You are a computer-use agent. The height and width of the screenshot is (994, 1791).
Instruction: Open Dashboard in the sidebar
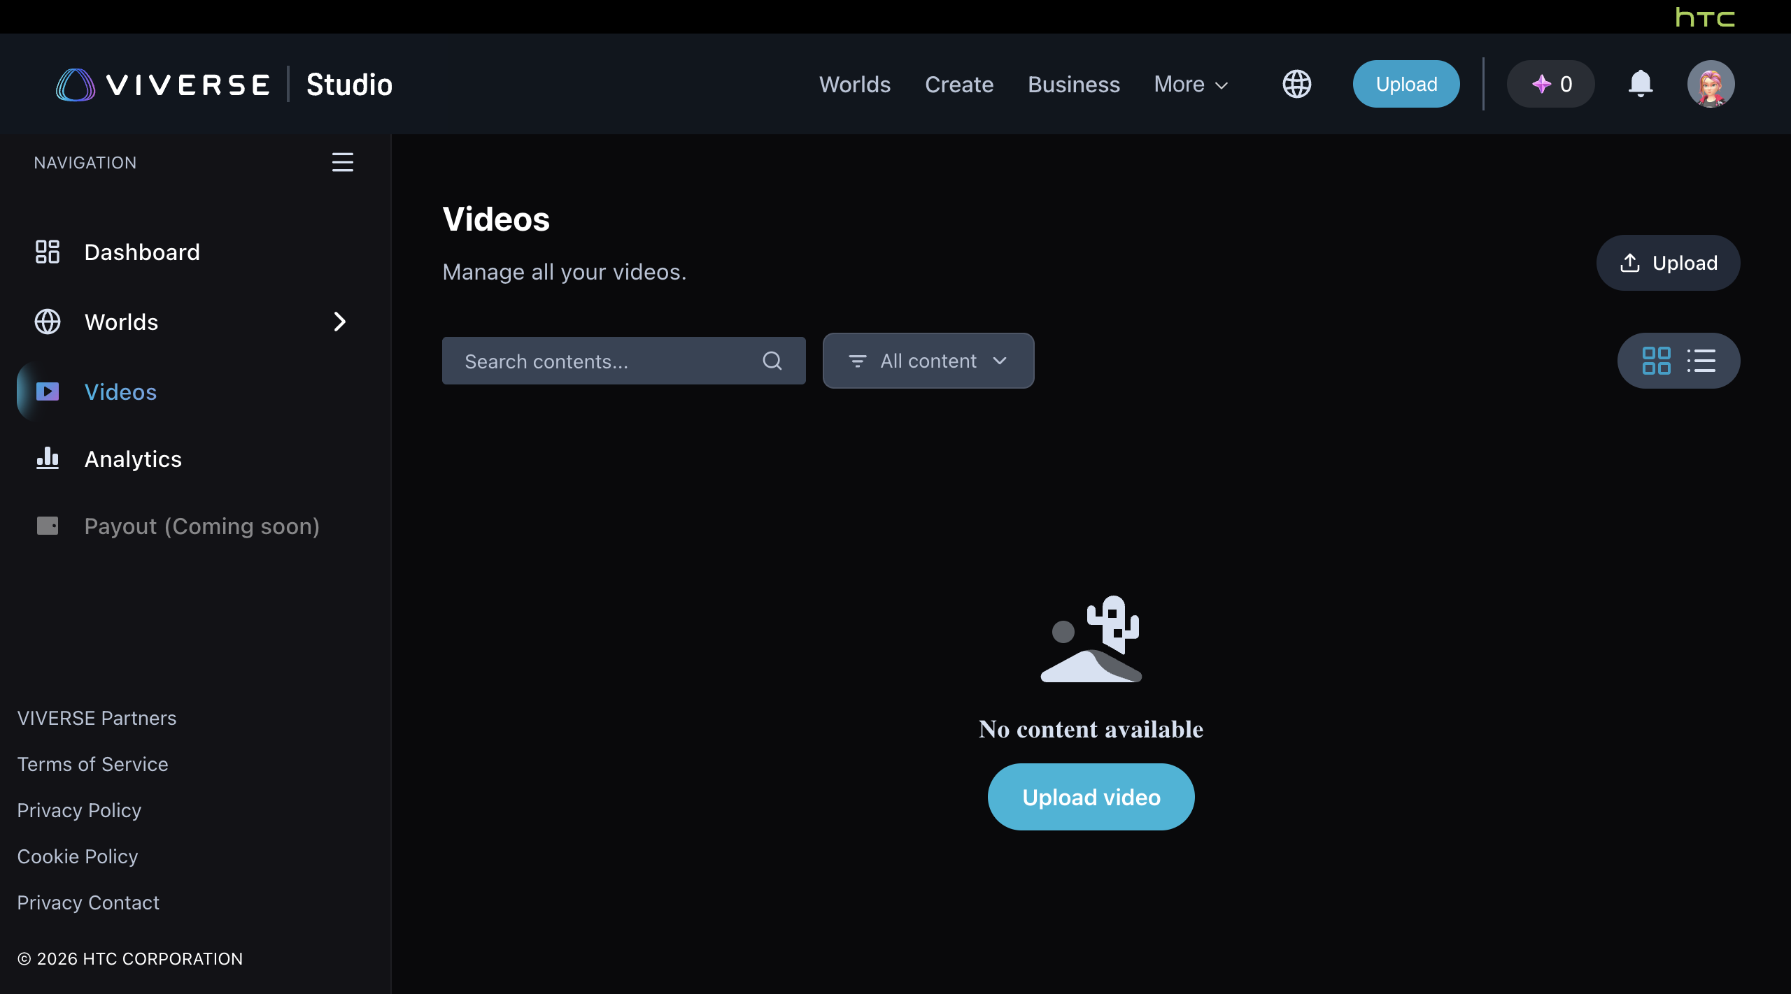[x=142, y=252]
